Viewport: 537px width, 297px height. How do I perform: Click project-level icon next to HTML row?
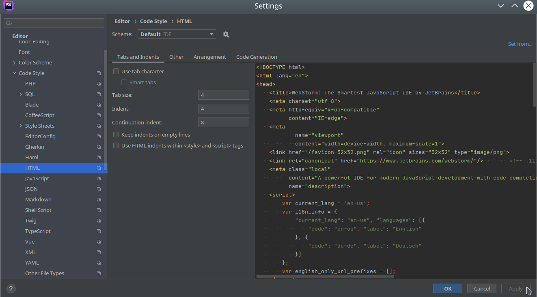pos(99,168)
